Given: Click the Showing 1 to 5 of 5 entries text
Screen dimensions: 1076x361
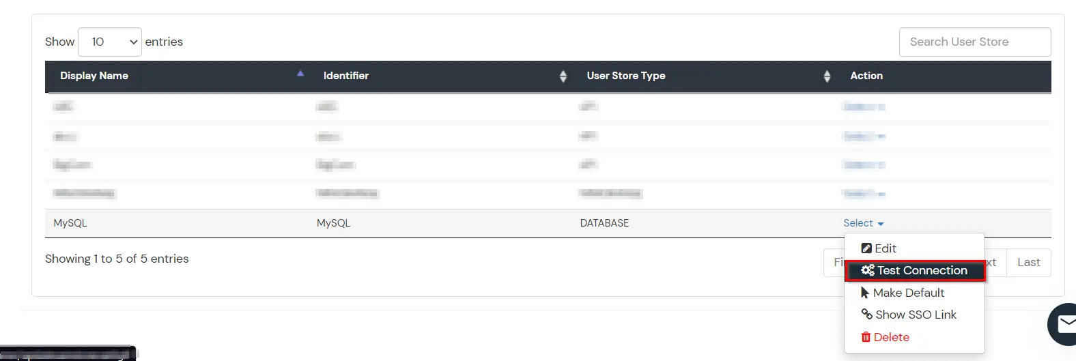Looking at the screenshot, I should [117, 259].
